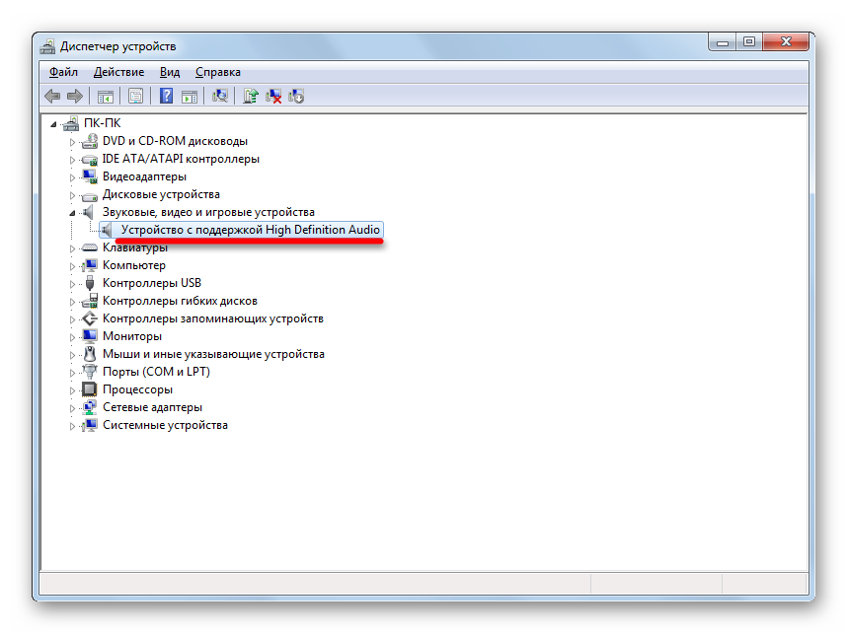Click the Сетевые адаптеры network icon
The image size is (848, 634).
pyautogui.click(x=90, y=408)
